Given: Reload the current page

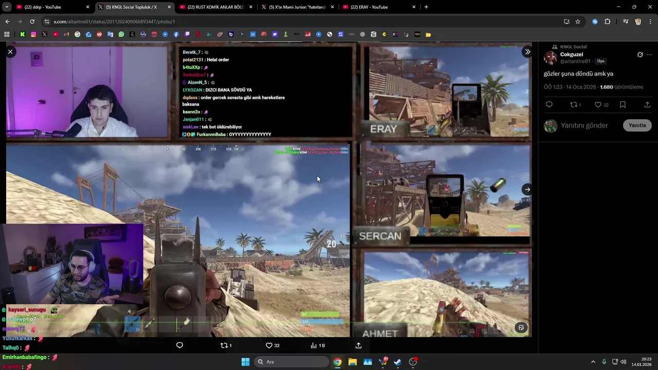Looking at the screenshot, I should [x=32, y=22].
